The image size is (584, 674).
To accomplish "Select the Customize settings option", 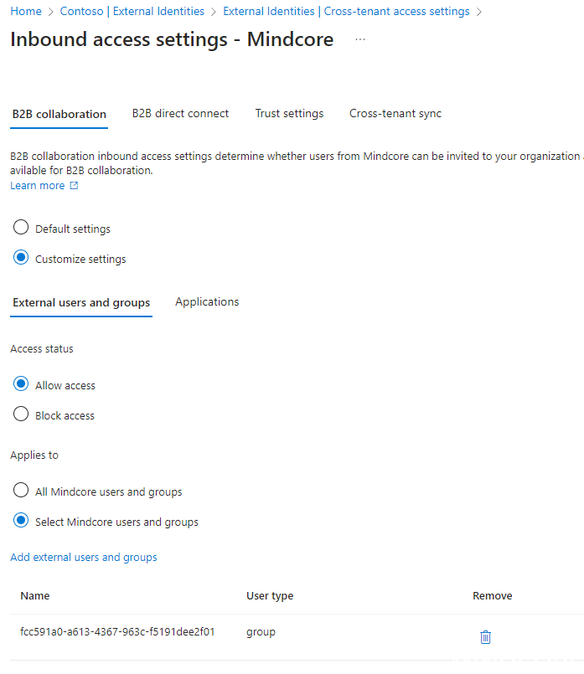I will pos(22,259).
